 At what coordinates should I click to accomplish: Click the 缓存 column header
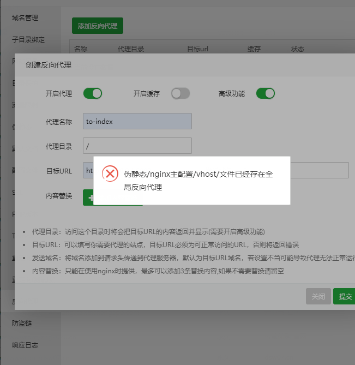click(254, 49)
